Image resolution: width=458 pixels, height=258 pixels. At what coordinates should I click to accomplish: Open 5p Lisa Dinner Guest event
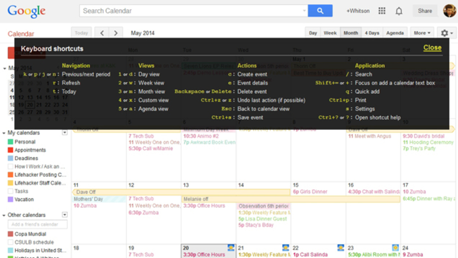[263, 219]
